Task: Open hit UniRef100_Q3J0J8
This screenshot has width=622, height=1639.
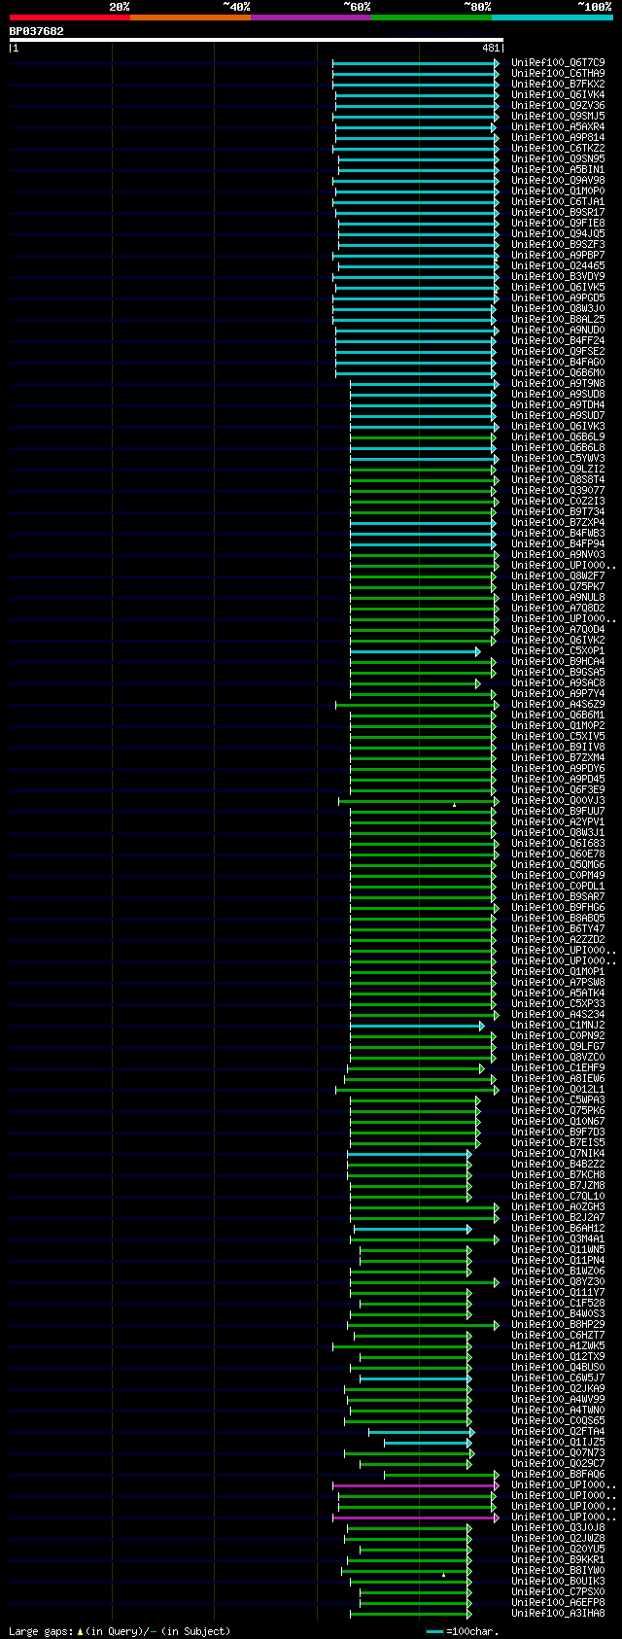Action: 558,1527
